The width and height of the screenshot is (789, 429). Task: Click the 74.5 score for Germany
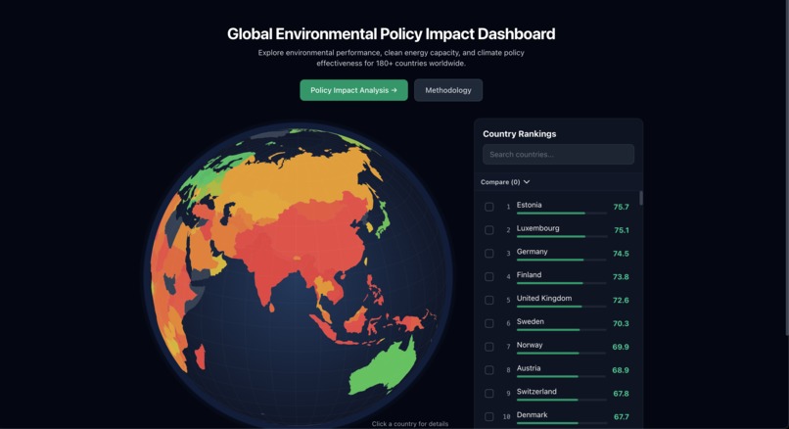click(621, 254)
